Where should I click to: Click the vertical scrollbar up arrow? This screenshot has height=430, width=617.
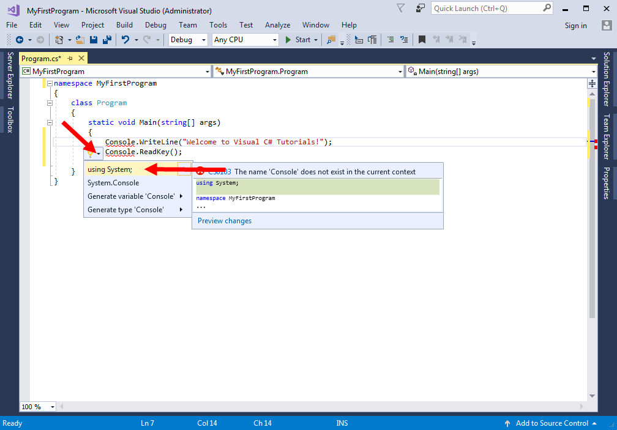click(593, 94)
